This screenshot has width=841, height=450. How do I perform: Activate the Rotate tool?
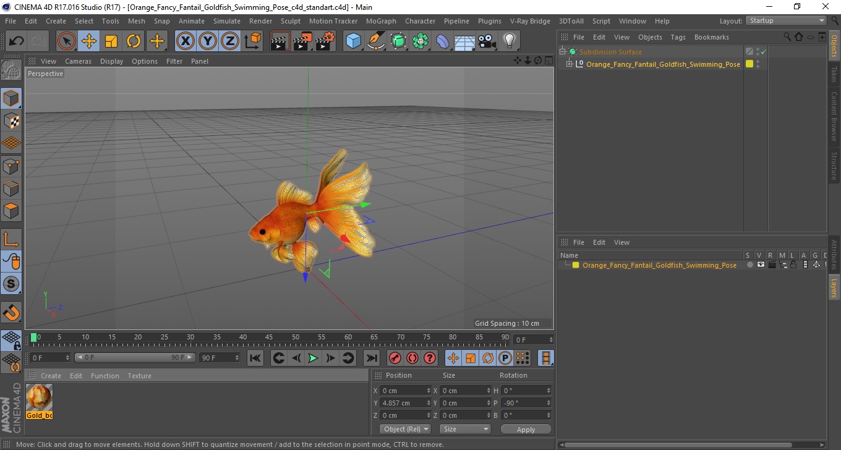(134, 41)
